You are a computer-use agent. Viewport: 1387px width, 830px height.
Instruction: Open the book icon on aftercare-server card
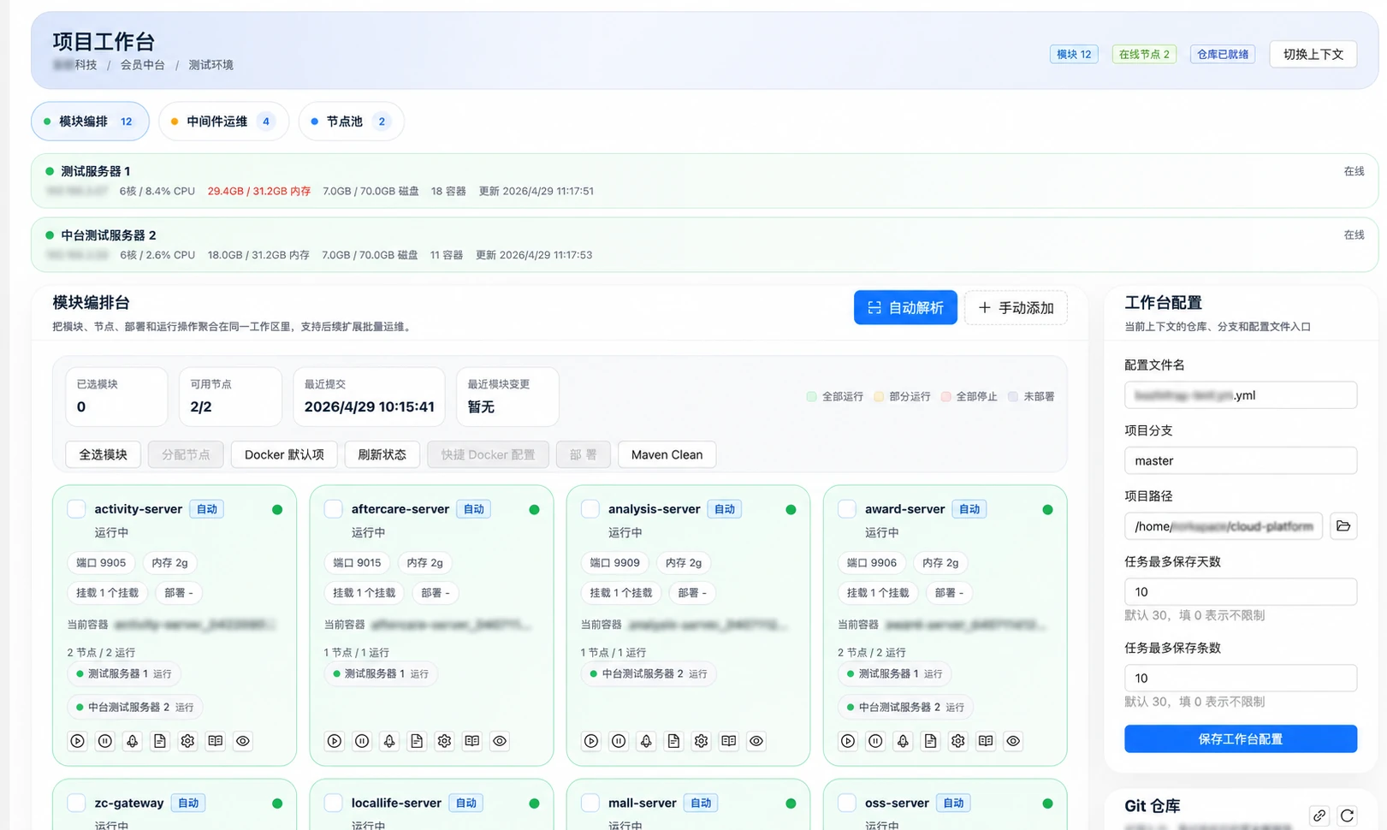click(472, 741)
